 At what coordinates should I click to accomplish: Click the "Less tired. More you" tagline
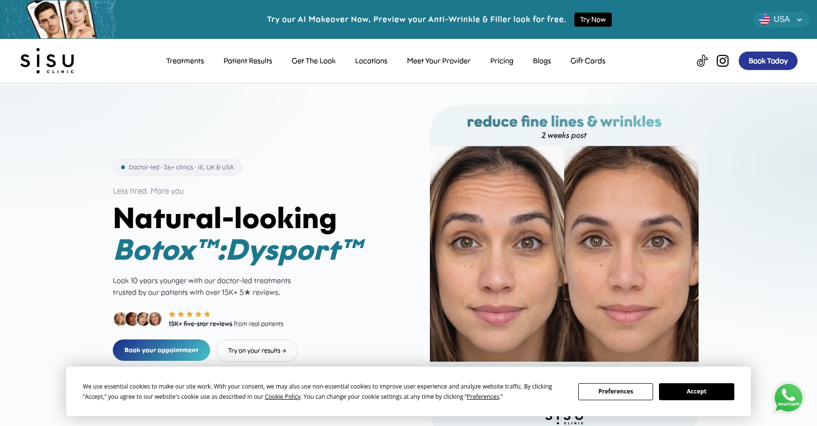click(148, 191)
